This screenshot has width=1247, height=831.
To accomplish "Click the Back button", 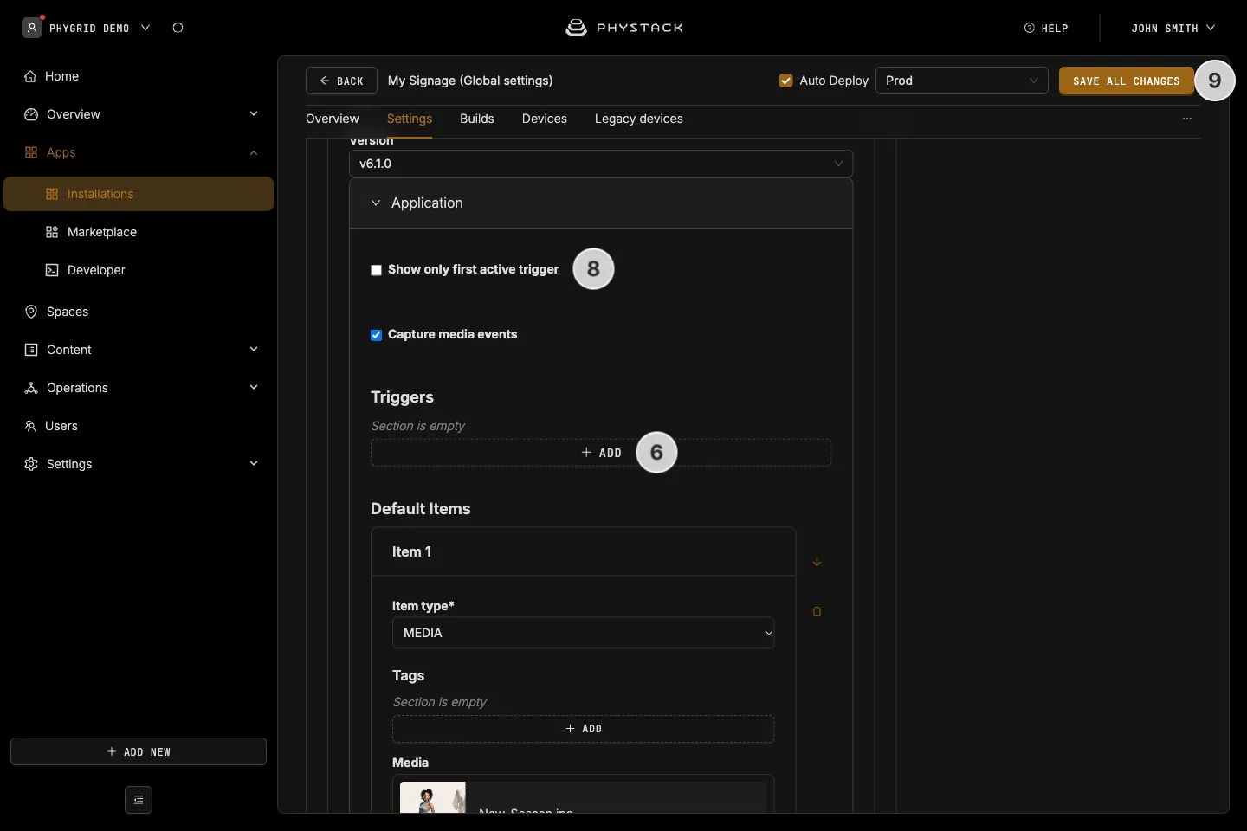I will (341, 81).
